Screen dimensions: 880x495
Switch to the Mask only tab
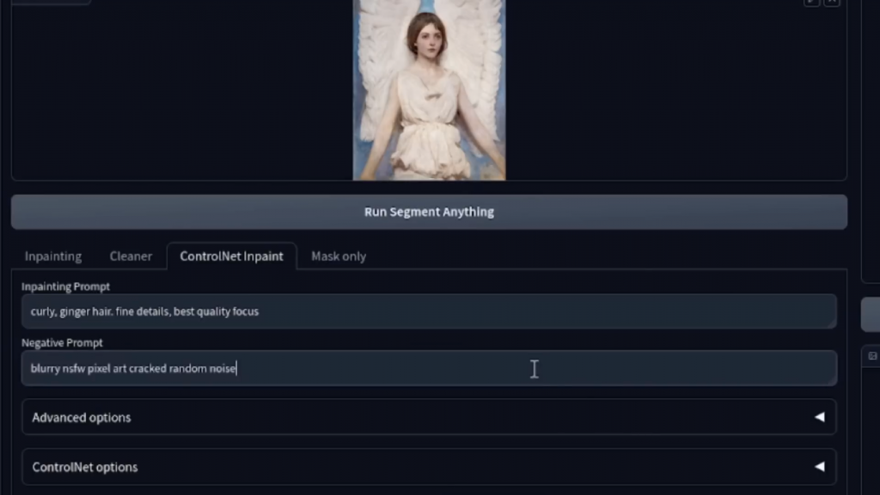click(339, 256)
